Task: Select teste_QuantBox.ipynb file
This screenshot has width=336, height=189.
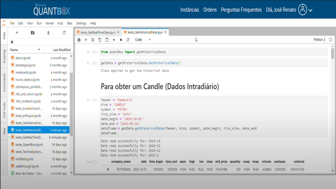Action: point(39,145)
